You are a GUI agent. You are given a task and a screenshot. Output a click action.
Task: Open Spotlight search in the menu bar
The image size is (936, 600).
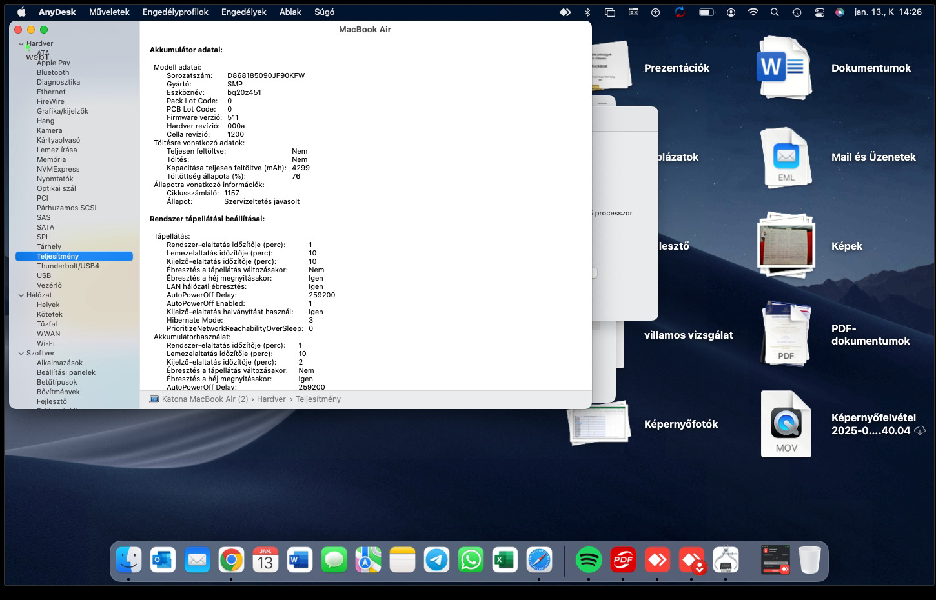[775, 12]
